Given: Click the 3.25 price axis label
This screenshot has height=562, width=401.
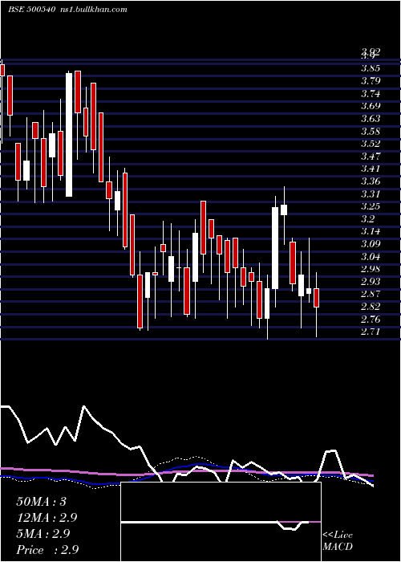Looking at the screenshot, I should pyautogui.click(x=371, y=206).
